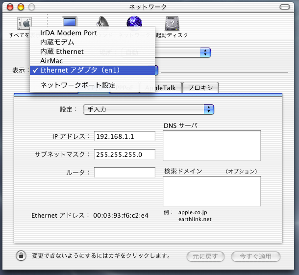Choose ネットワークポート設定 menu item
The width and height of the screenshot is (299, 275).
pyautogui.click(x=77, y=85)
